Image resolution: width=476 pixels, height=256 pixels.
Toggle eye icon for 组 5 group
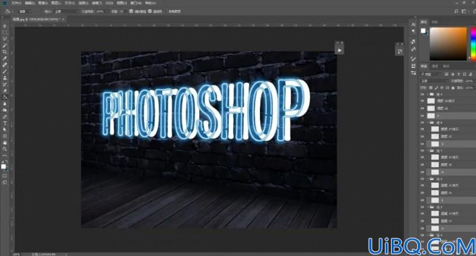click(x=422, y=207)
